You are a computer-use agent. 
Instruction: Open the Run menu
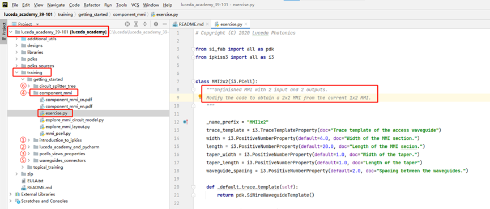pyautogui.click(x=108, y=5)
